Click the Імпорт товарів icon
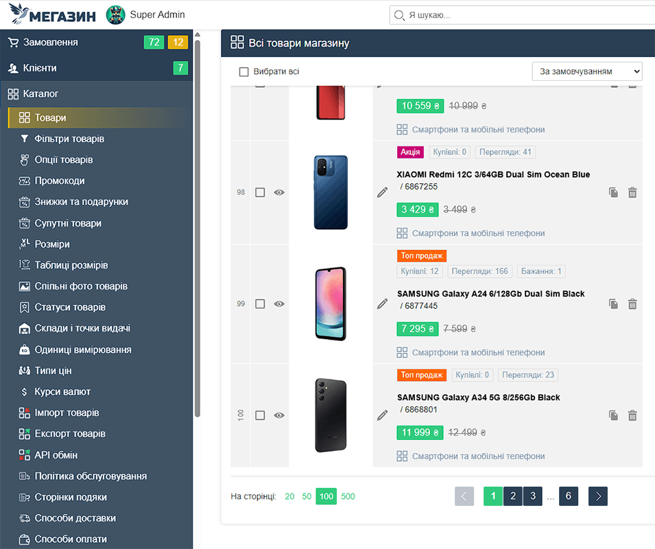655x549 pixels. [25, 413]
